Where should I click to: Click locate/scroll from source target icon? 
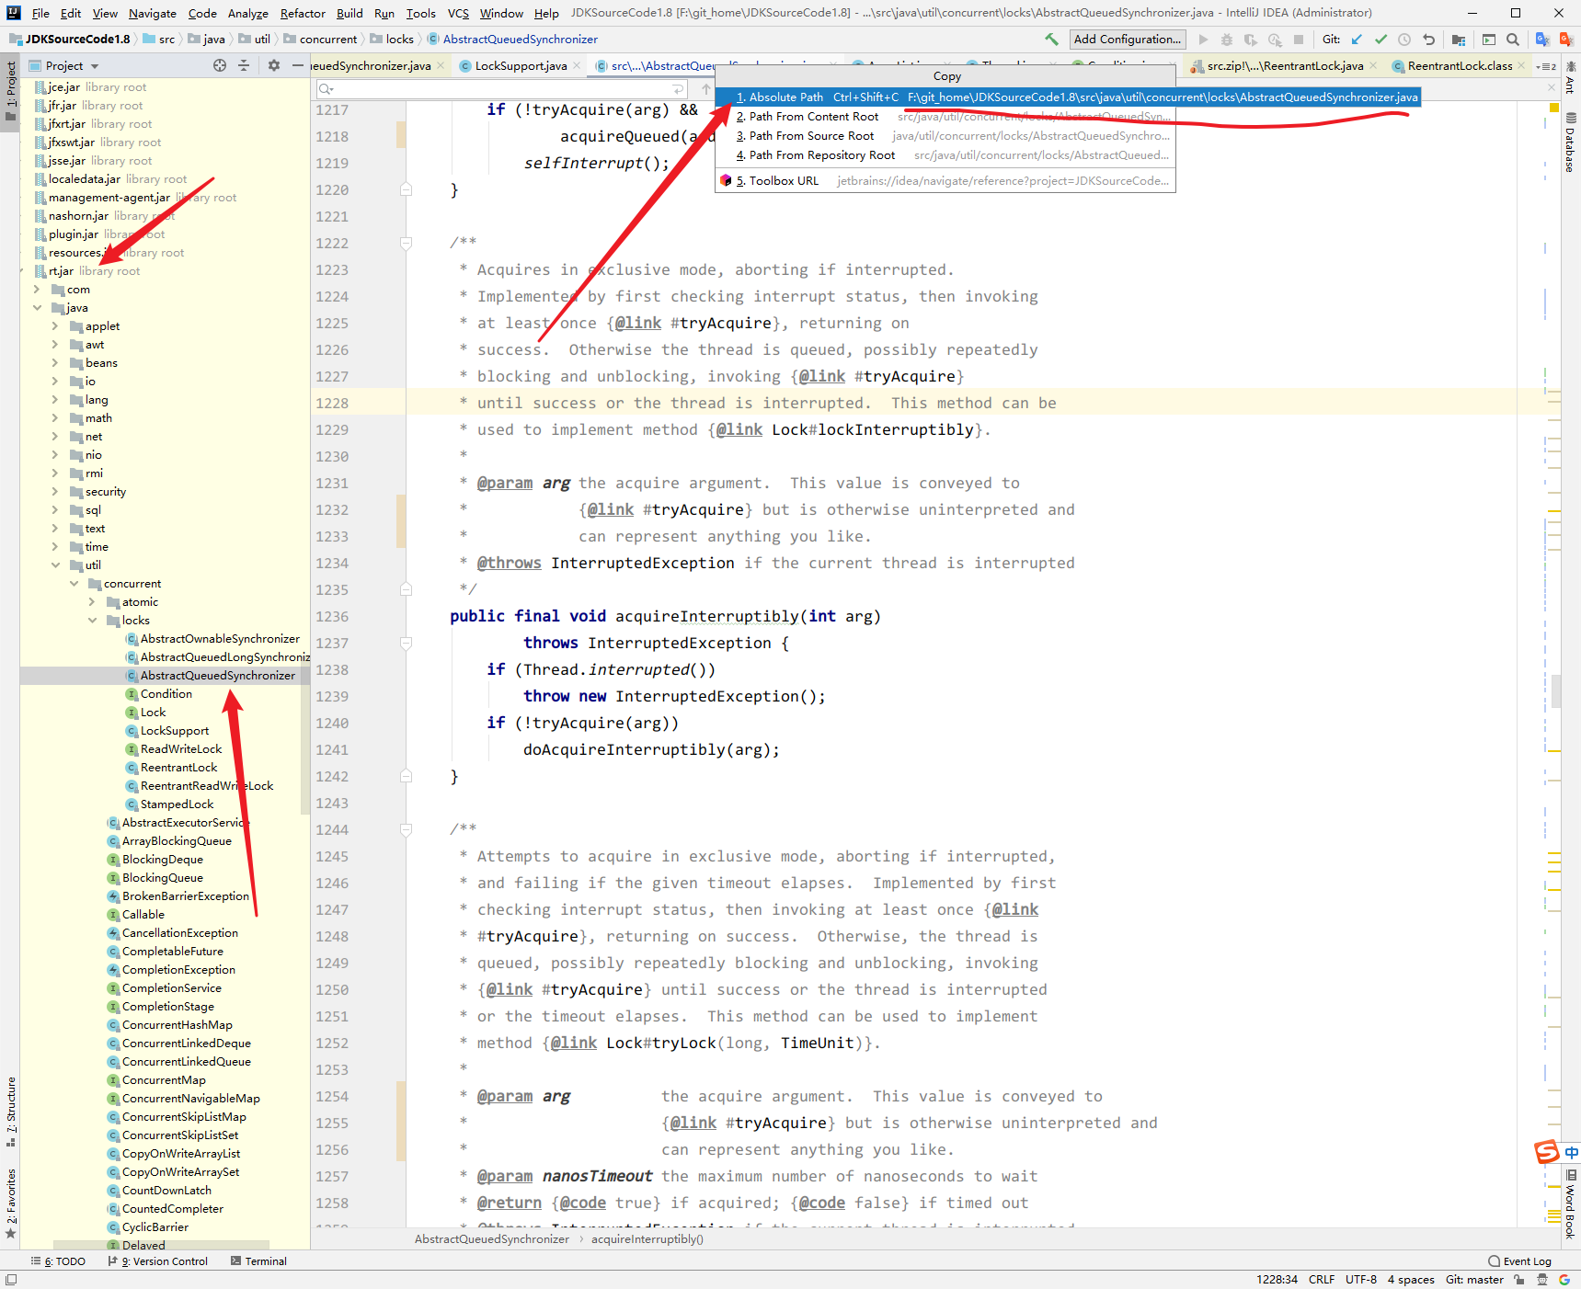pos(220,65)
